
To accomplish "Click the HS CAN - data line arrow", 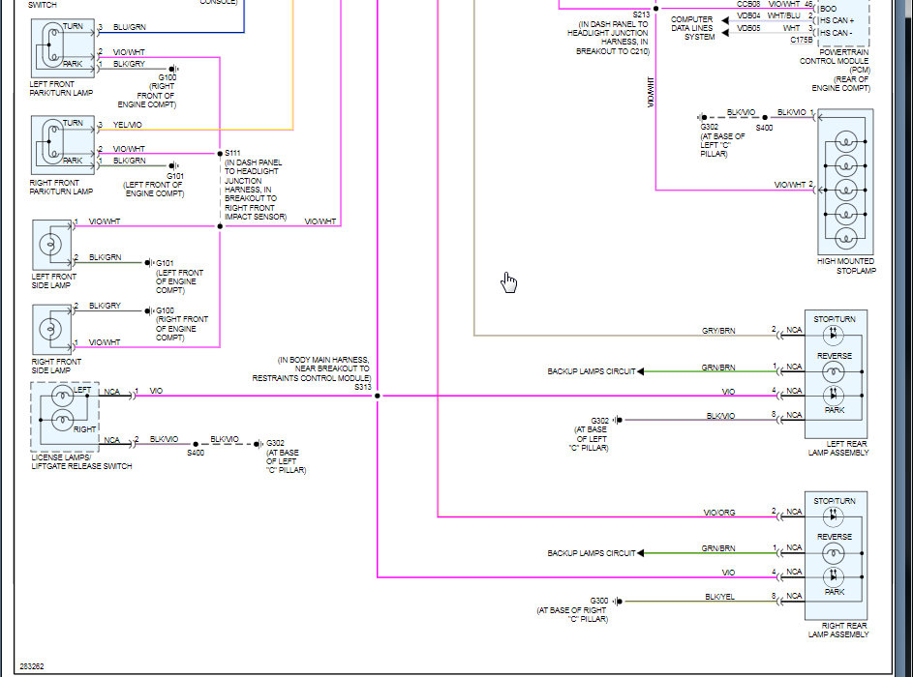I will tap(725, 33).
